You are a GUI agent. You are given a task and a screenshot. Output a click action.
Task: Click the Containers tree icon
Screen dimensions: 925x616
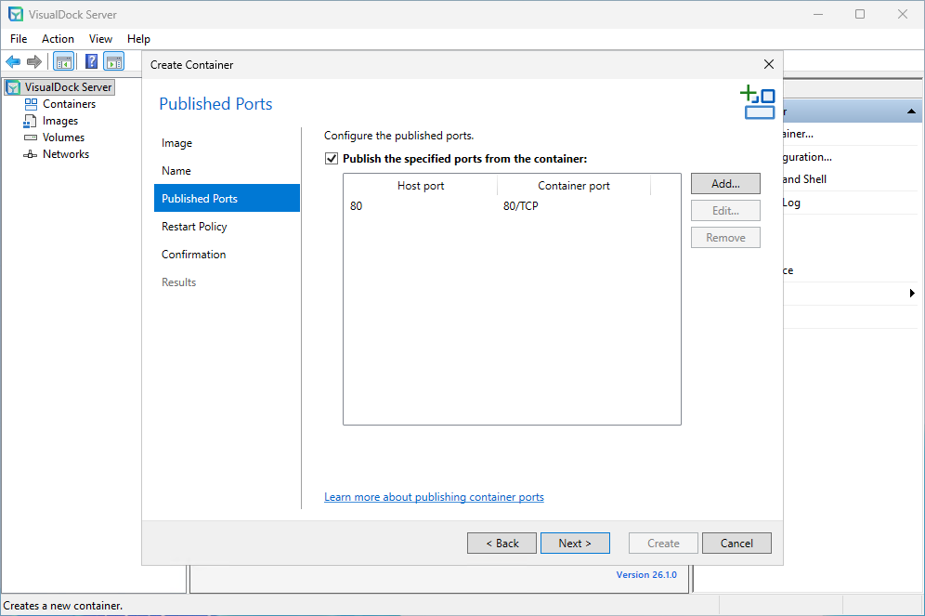pyautogui.click(x=31, y=104)
